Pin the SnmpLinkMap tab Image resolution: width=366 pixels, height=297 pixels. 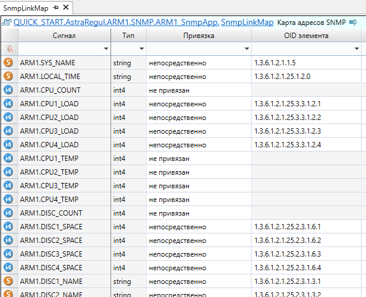[56, 8]
